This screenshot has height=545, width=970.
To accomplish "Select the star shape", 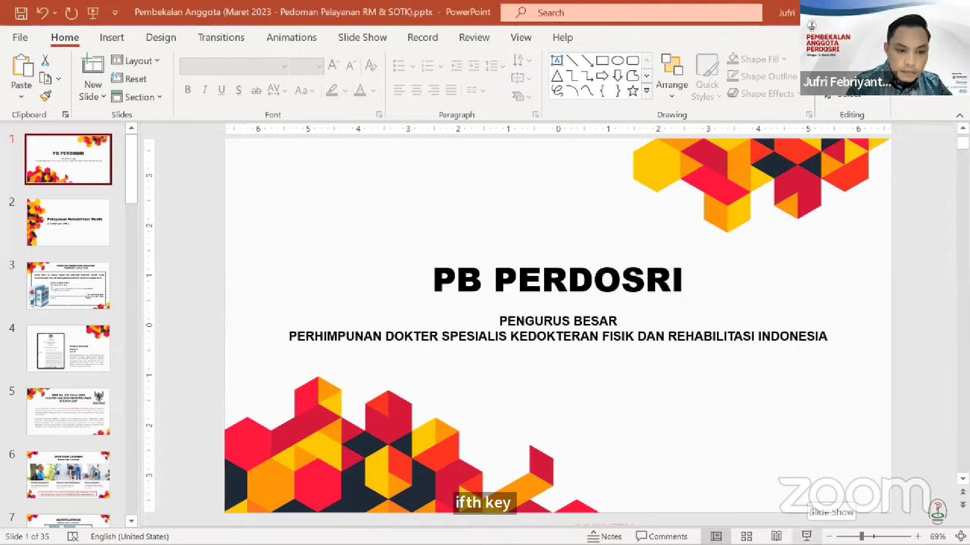I will coord(633,91).
